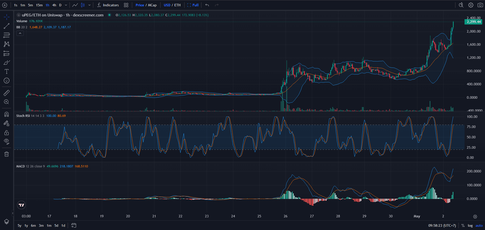485x230 pixels.
Task: Undo the last chart action
Action: 207,5
